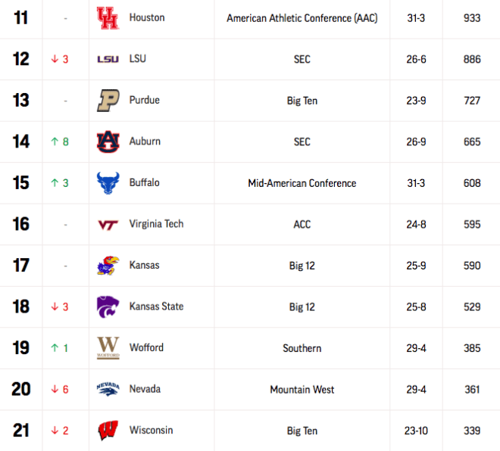The image size is (500, 451).
Task: Click the Nevada Wolf Pack logo
Action: click(108, 389)
